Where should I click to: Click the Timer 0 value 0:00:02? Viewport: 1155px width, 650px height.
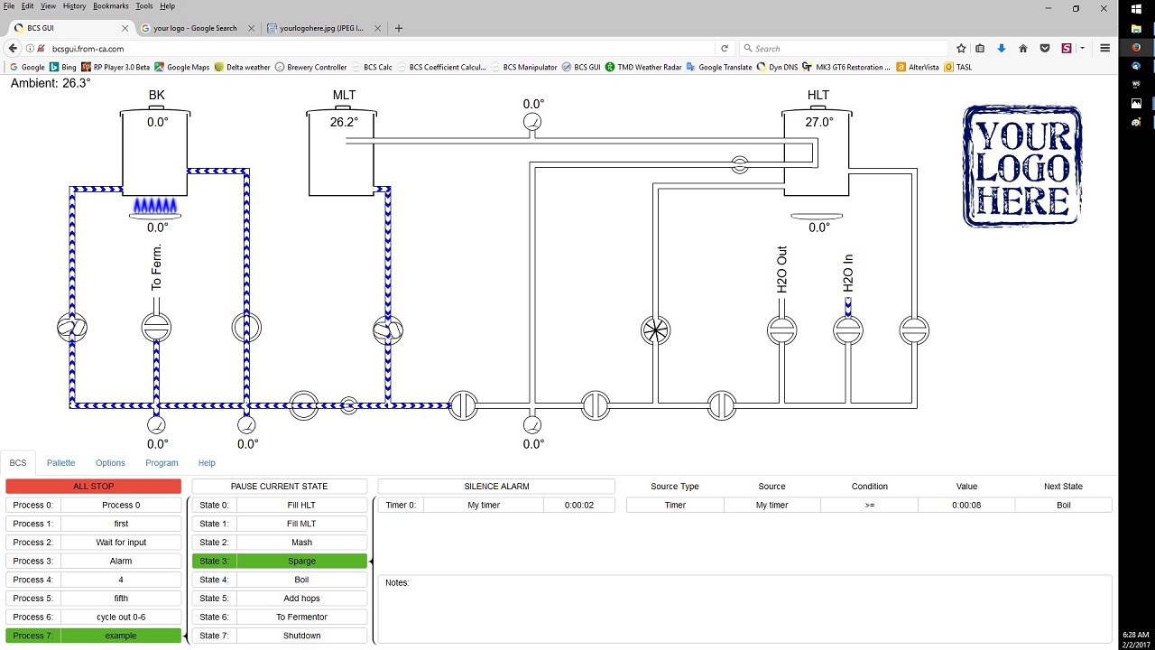579,506
